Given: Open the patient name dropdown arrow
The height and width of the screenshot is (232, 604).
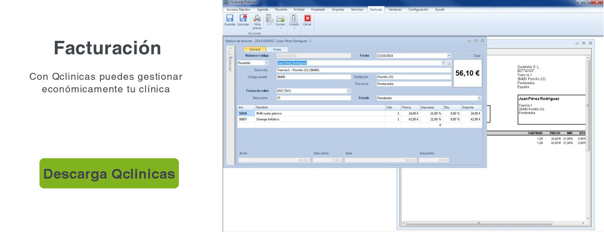Looking at the screenshot, I should (x=443, y=63).
